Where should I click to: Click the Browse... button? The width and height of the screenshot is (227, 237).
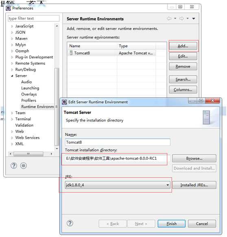(194, 159)
